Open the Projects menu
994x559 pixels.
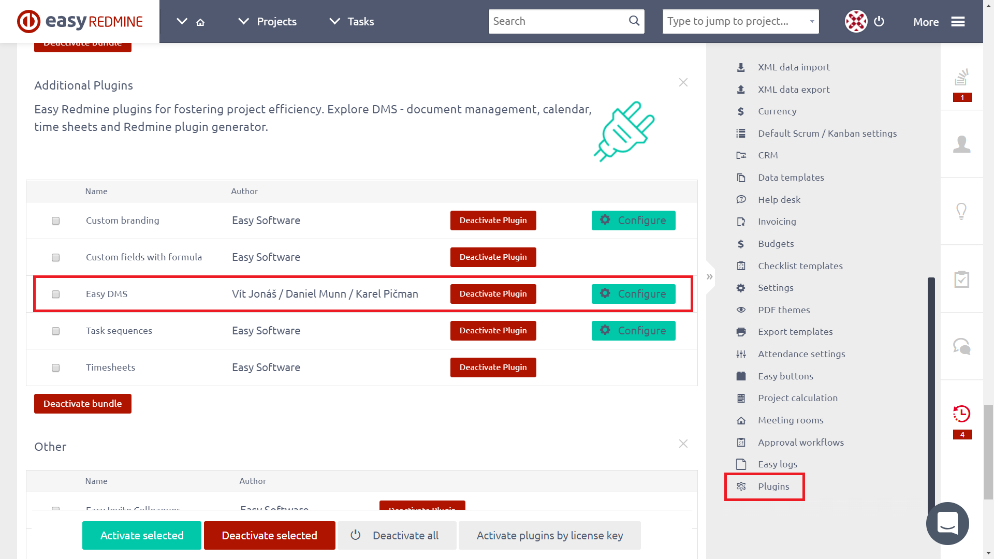pyautogui.click(x=276, y=22)
